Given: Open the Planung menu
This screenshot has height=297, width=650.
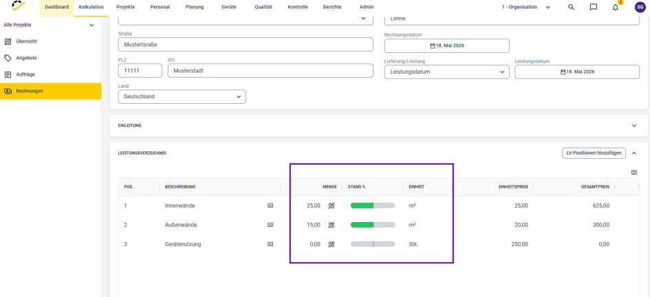Looking at the screenshot, I should [x=195, y=7].
